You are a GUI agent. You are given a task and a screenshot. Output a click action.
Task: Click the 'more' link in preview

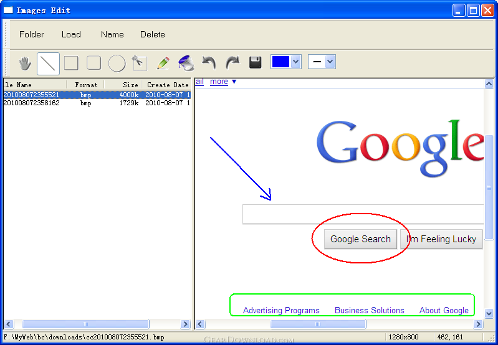(219, 82)
